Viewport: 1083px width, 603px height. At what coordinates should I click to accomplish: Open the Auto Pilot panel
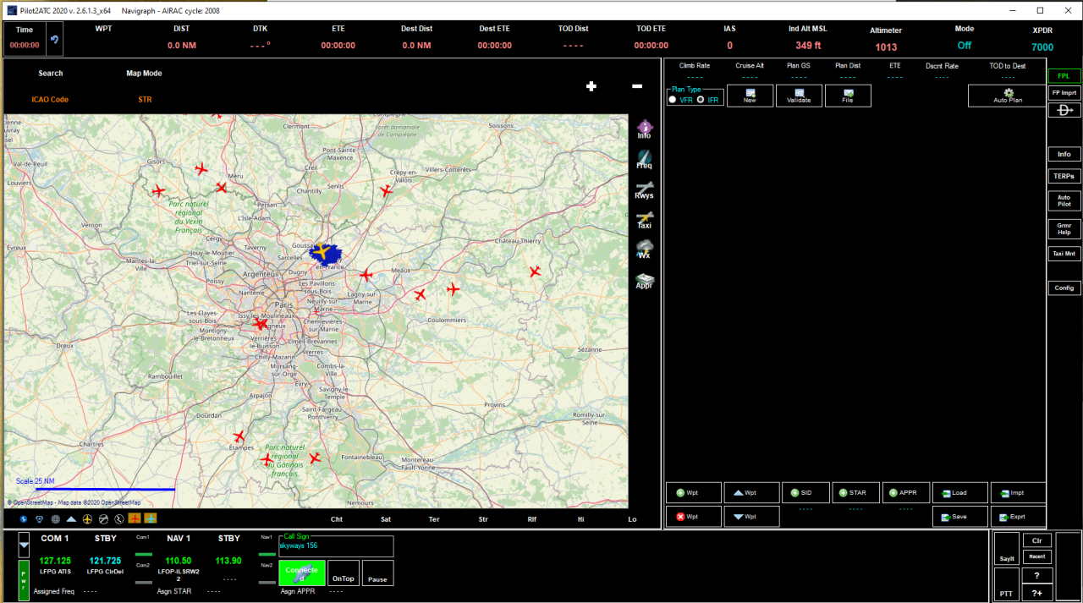1064,200
